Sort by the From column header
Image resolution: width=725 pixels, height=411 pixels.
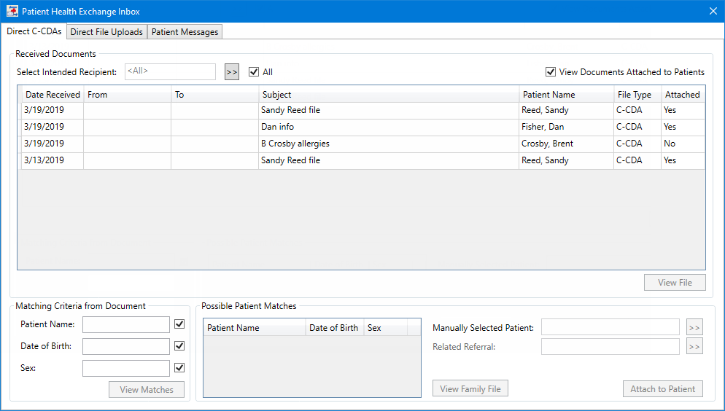[127, 94]
